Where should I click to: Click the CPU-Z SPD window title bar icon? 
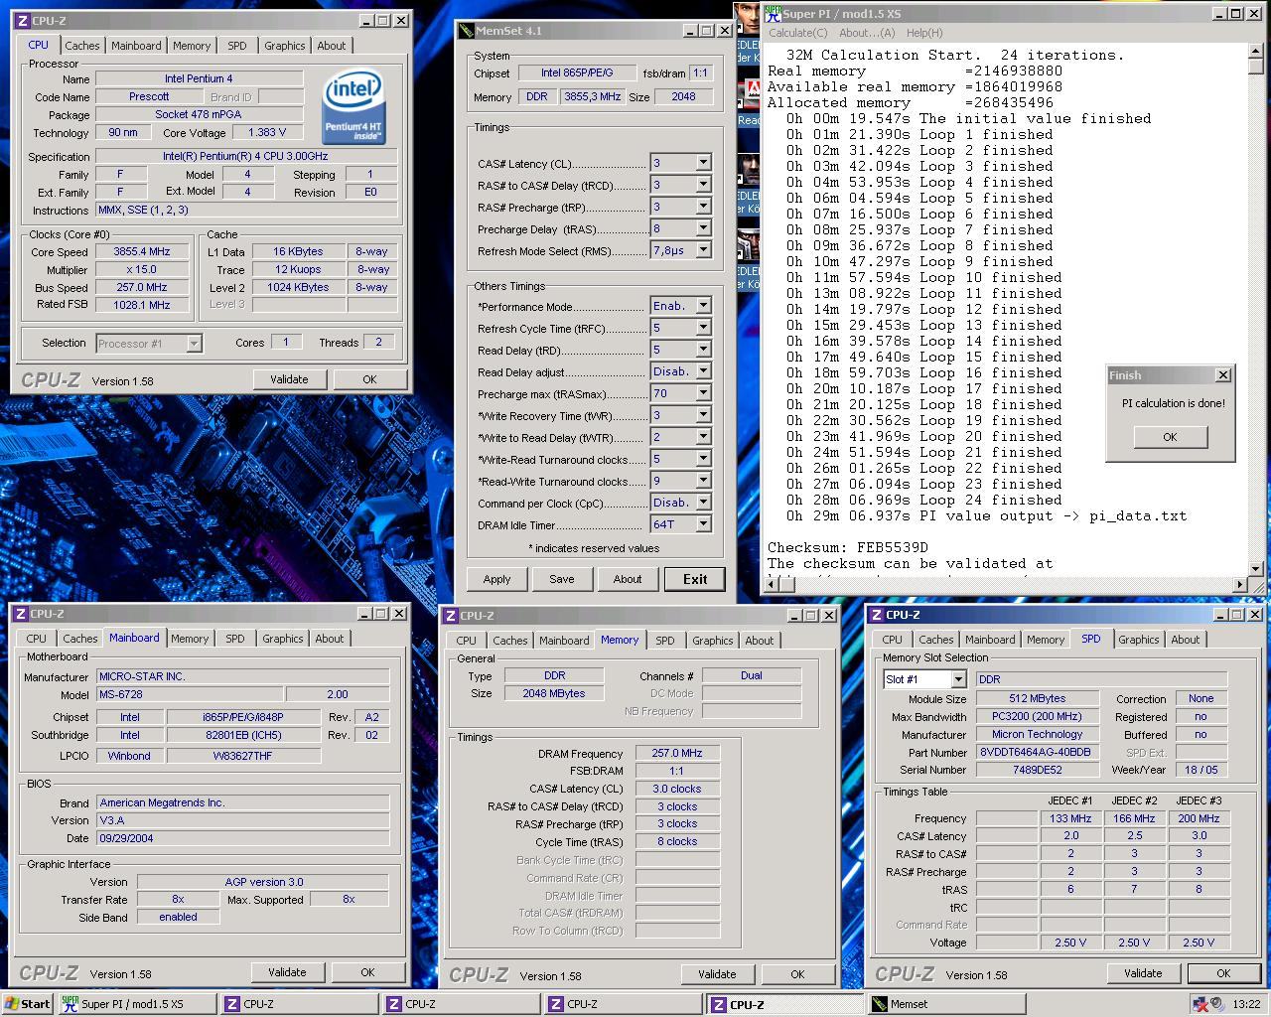(877, 615)
